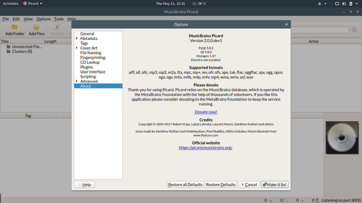Click the volume speaker icon

click(x=344, y=4)
